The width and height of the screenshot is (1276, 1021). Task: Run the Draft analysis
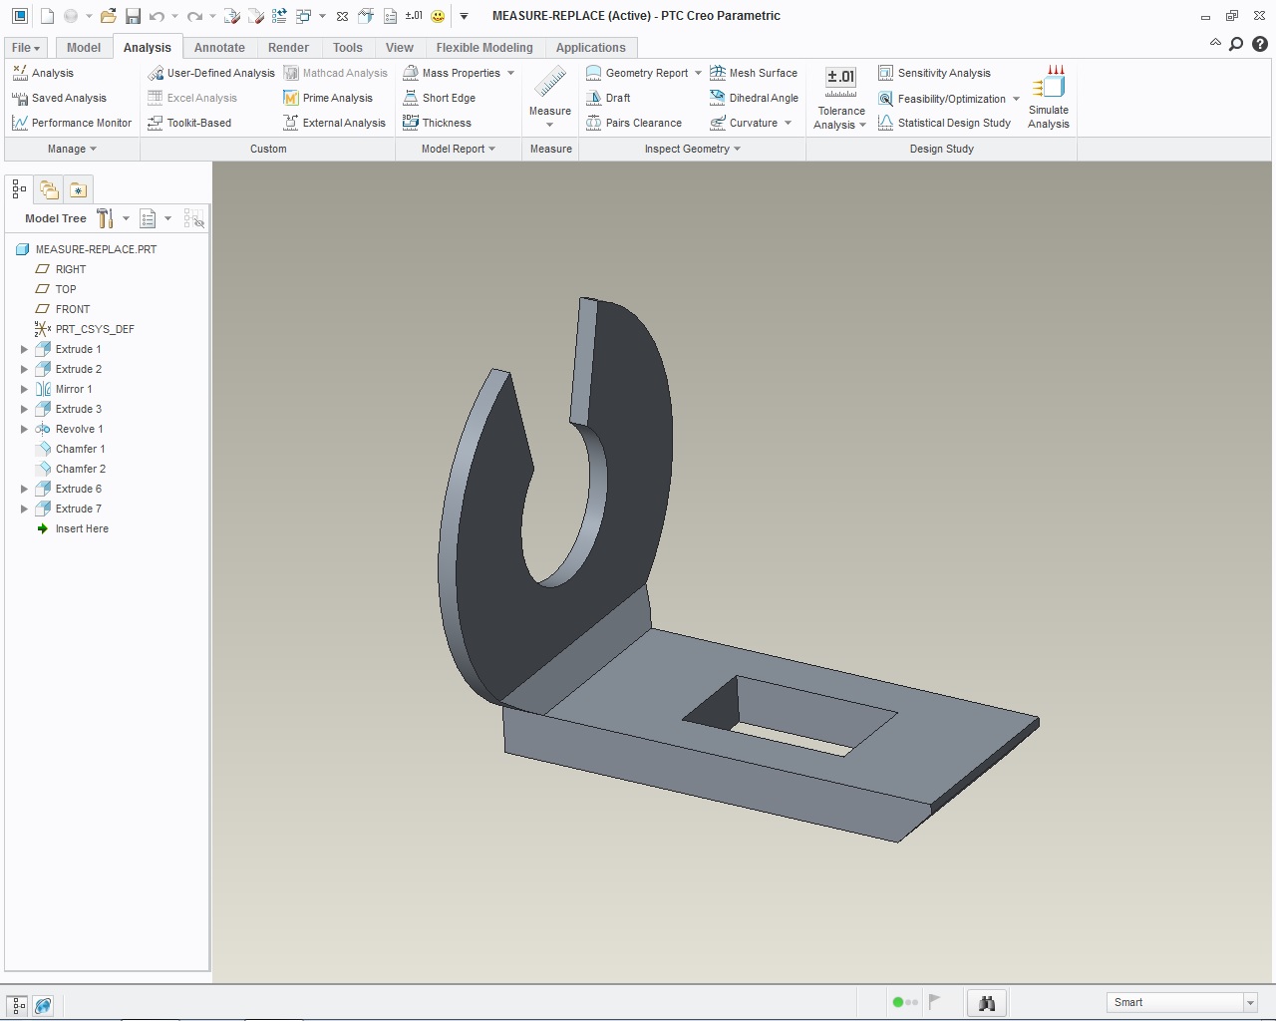[608, 98]
